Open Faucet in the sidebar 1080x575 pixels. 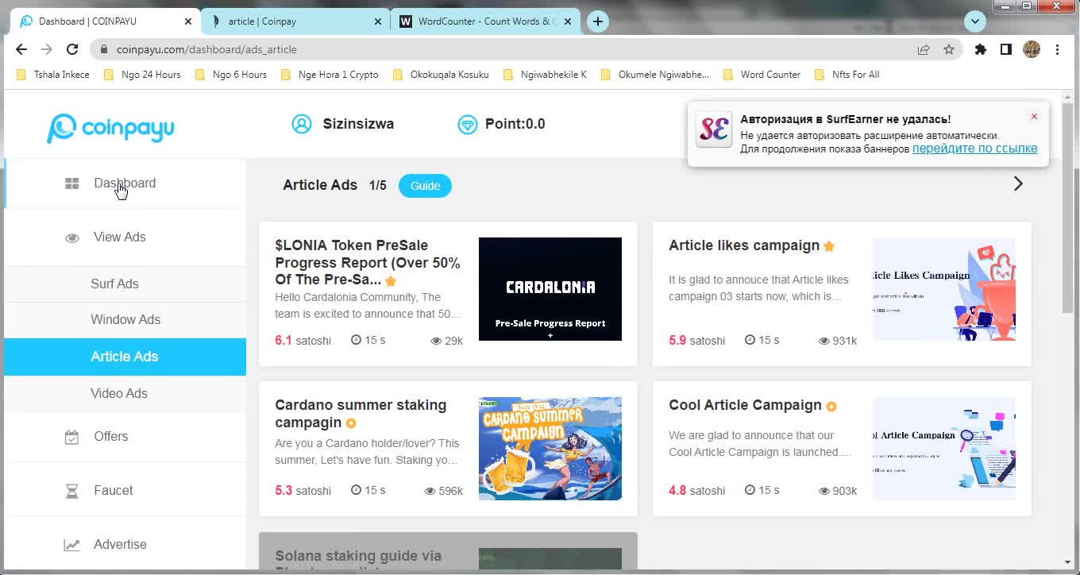(x=125, y=491)
